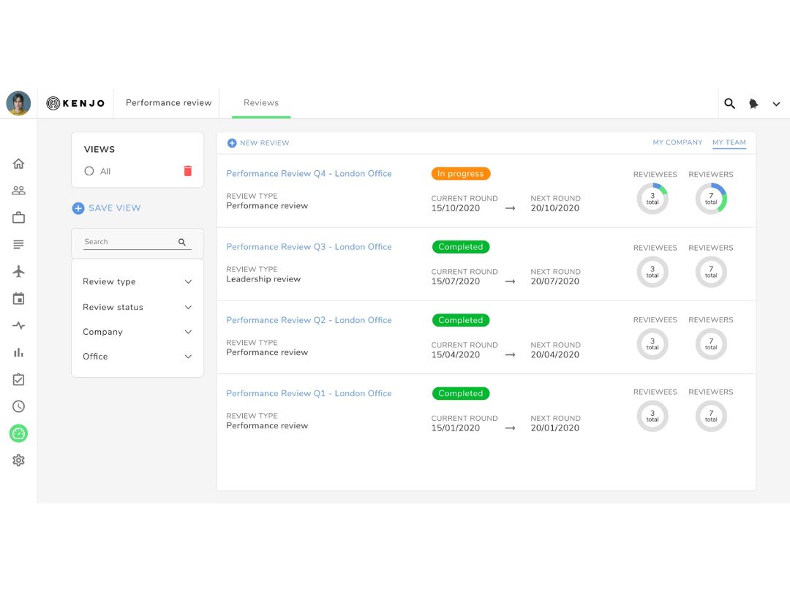The image size is (790, 592).
Task: Expand the Office filter
Action: [138, 357]
